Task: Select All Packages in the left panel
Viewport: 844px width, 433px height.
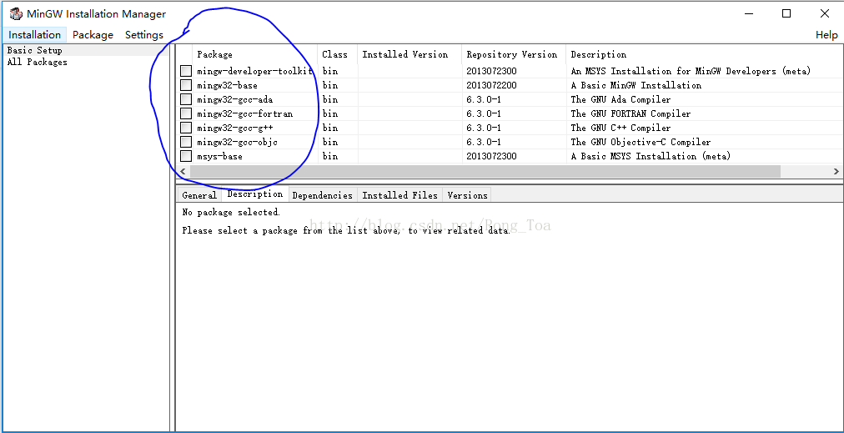Action: (38, 62)
